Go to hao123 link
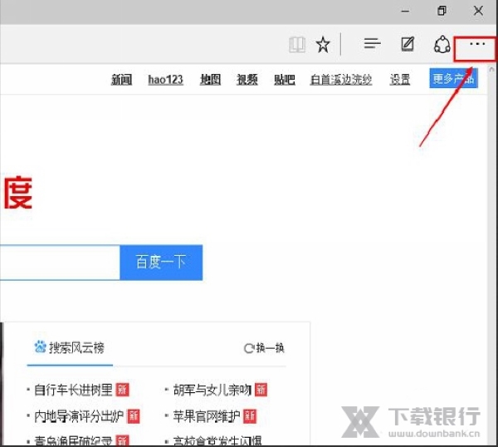The height and width of the screenshot is (447, 498). (165, 80)
